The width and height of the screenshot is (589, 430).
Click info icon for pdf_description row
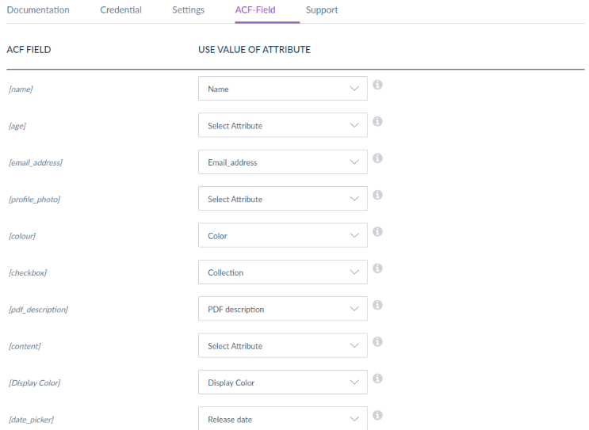coord(378,305)
